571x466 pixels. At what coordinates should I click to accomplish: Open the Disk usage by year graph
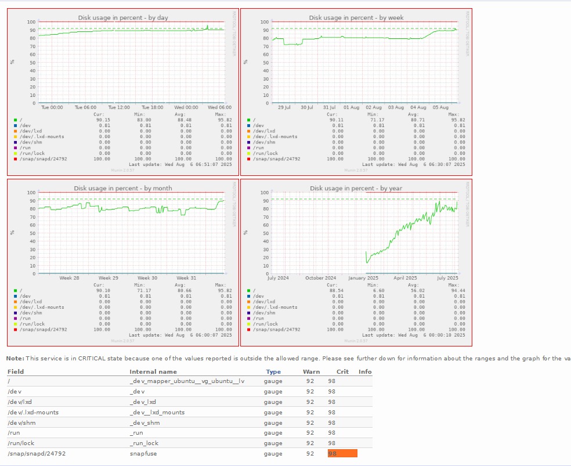356,262
